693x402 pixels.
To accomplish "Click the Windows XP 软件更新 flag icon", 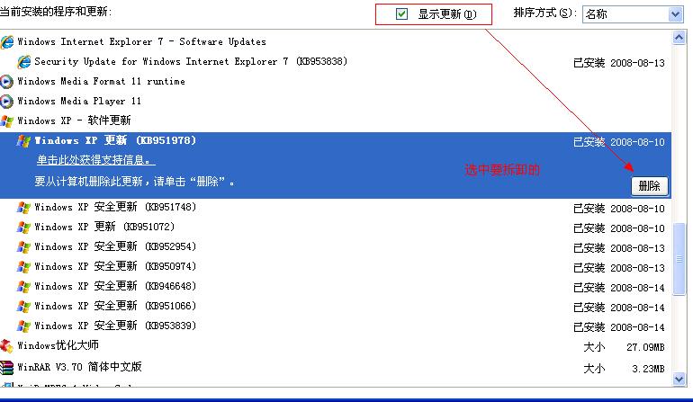I will tap(6, 121).
